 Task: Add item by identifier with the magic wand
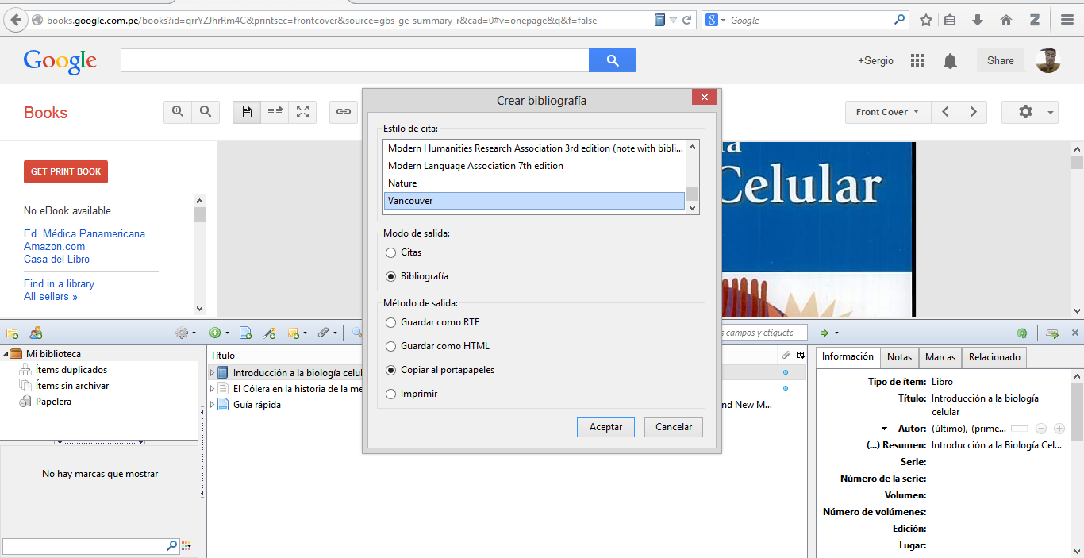point(270,333)
